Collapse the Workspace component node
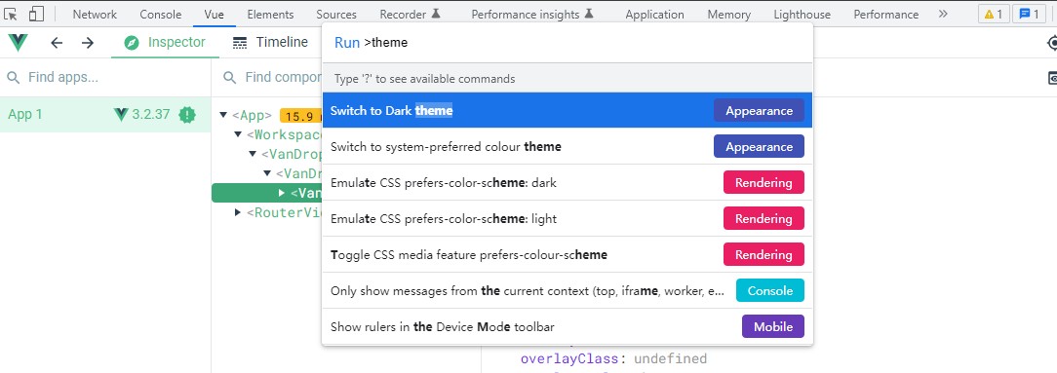The width and height of the screenshot is (1057, 373). 238,134
